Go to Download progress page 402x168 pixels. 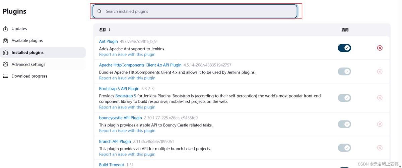[x=29, y=76]
